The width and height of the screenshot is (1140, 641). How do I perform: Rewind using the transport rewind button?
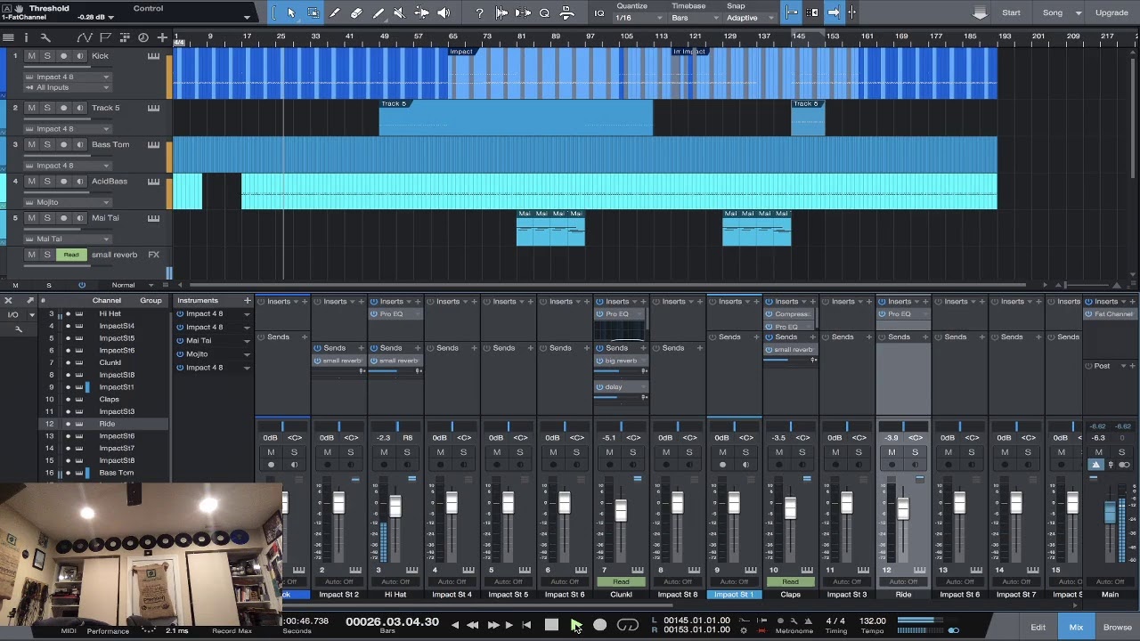[x=472, y=625]
